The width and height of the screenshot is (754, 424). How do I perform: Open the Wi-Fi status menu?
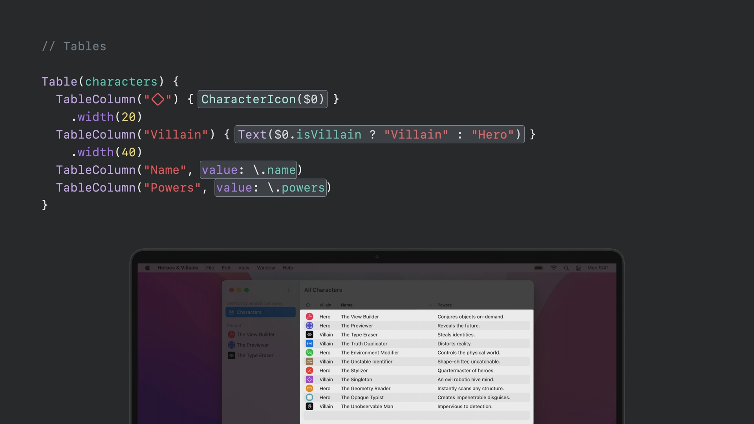554,268
